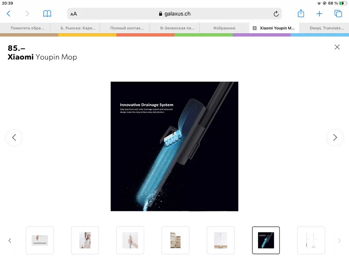Switch to the Избранное tab
The image size is (349, 262).
click(224, 28)
